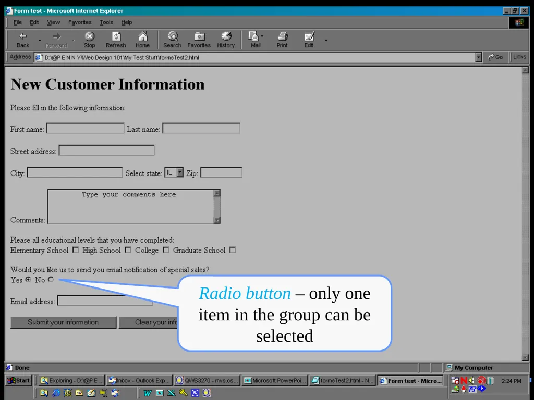Switch to QWS3270 taskbar button
The height and width of the screenshot is (400, 534).
pos(207,381)
